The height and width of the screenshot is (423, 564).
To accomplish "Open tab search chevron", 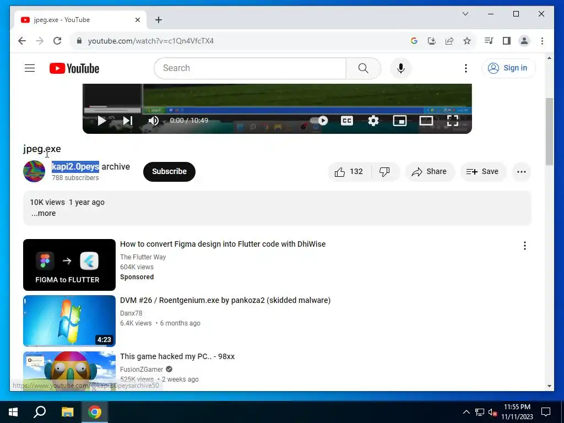I will click(465, 14).
